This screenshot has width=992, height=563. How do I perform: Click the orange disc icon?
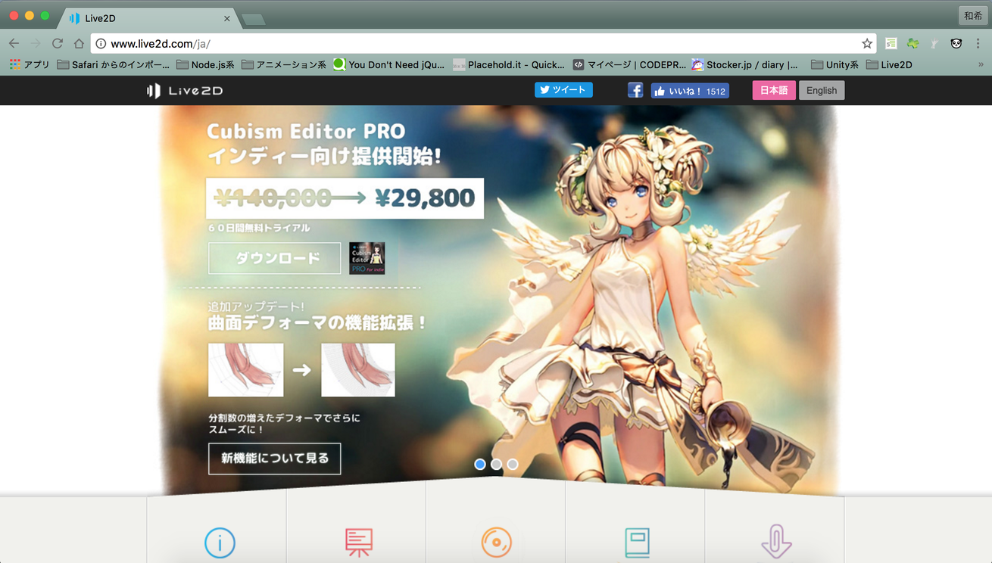click(x=496, y=543)
